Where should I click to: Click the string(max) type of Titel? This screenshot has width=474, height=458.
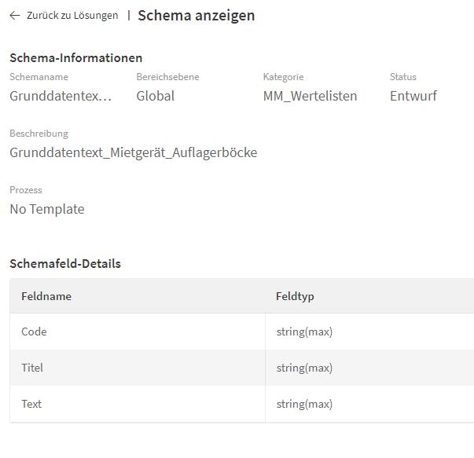coord(304,368)
